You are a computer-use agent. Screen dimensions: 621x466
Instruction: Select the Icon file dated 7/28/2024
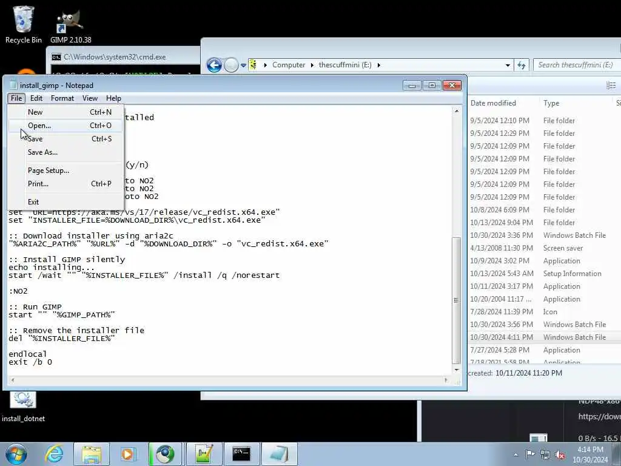point(544,312)
